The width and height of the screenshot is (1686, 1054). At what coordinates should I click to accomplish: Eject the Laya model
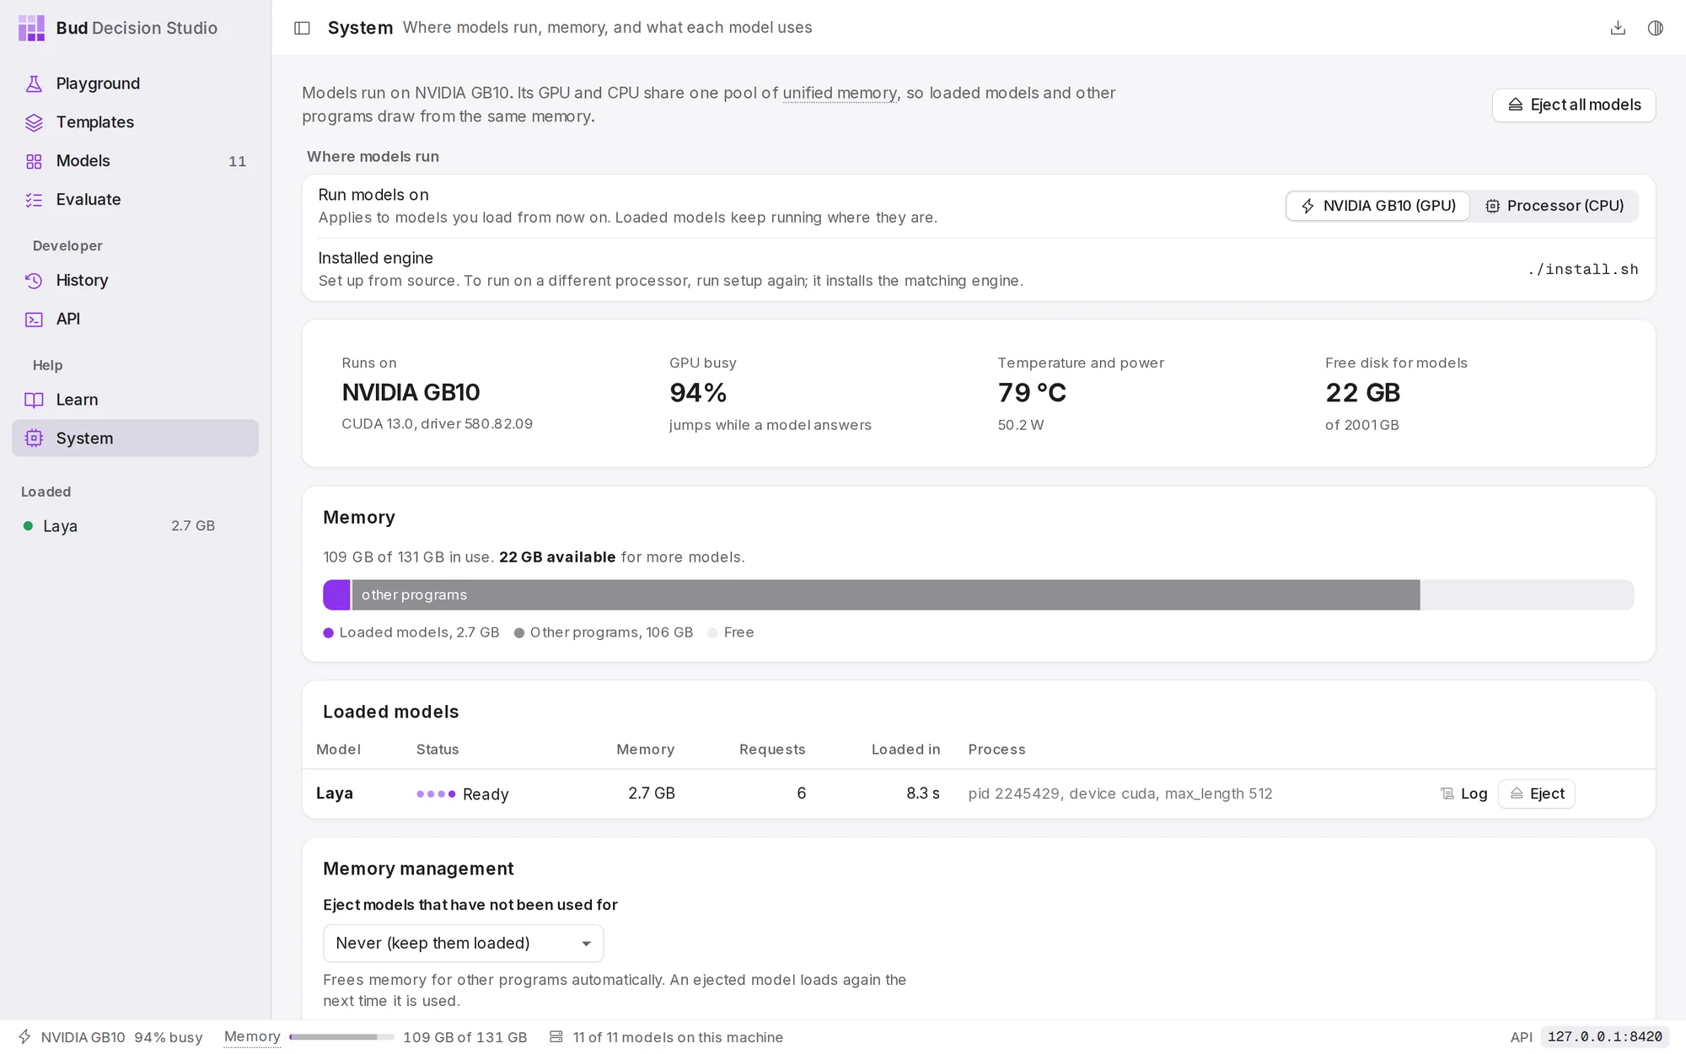pos(1536,793)
